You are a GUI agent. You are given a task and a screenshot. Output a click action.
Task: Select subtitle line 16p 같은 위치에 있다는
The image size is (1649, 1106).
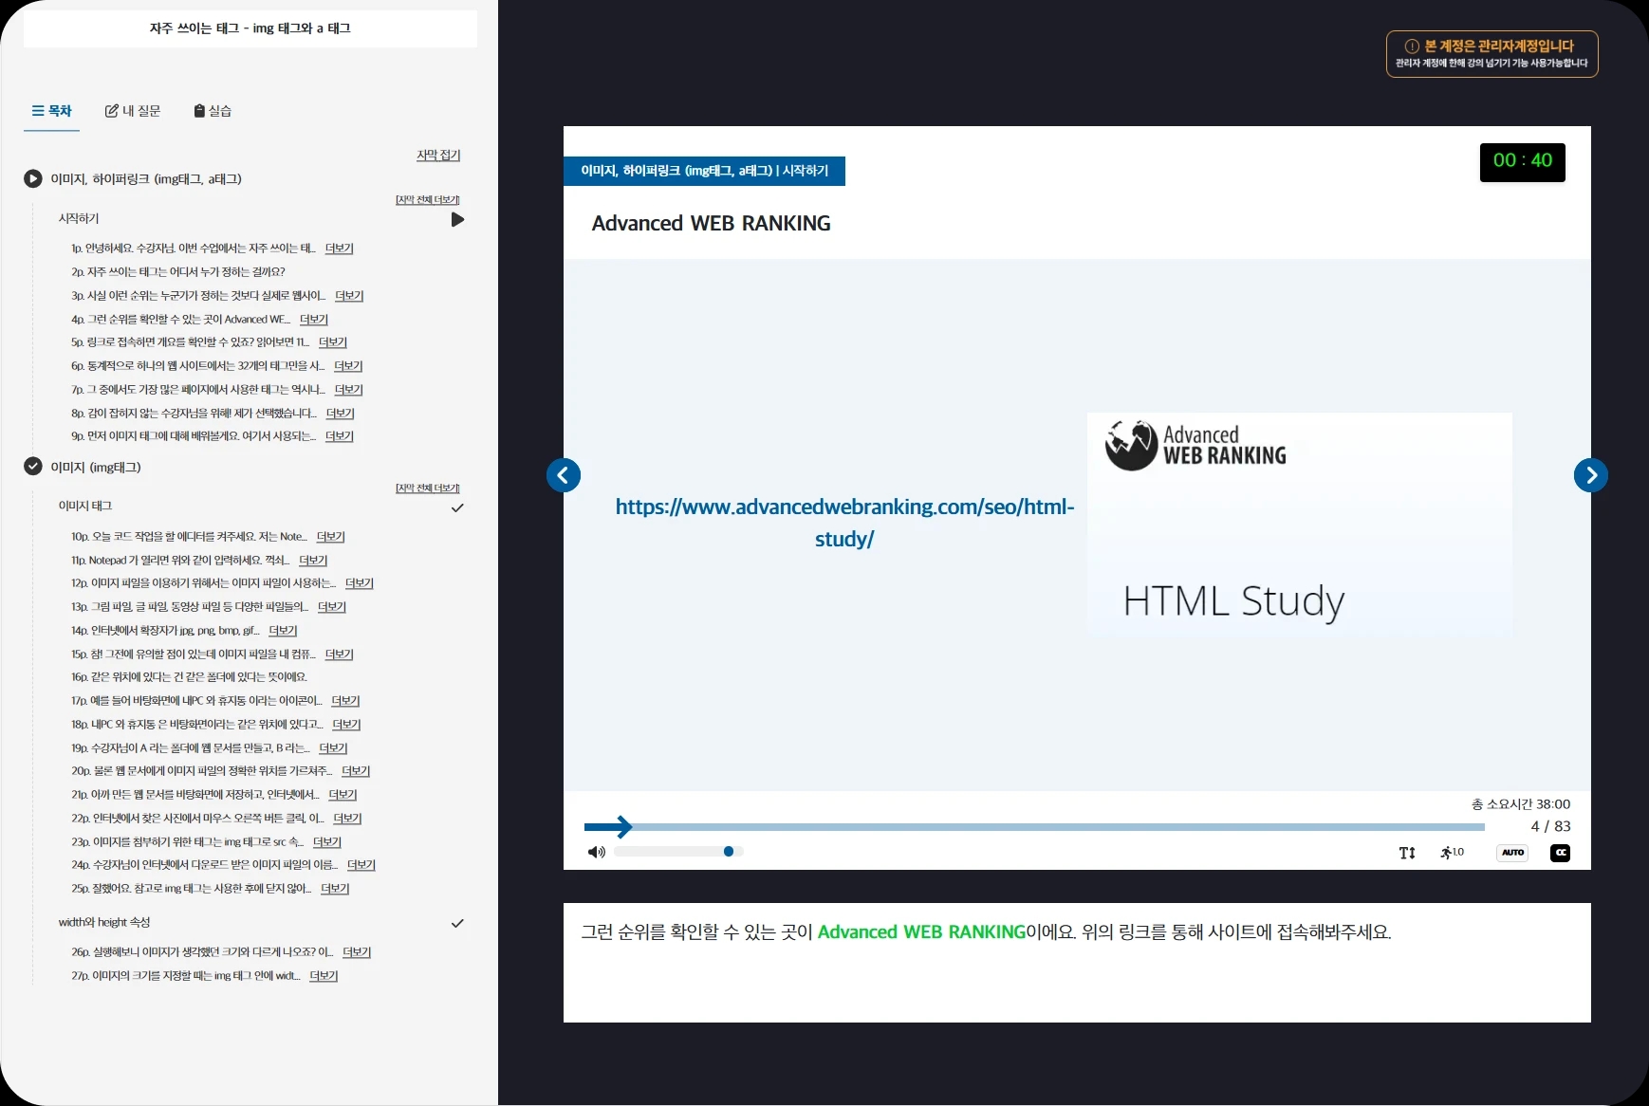pyautogui.click(x=189, y=677)
